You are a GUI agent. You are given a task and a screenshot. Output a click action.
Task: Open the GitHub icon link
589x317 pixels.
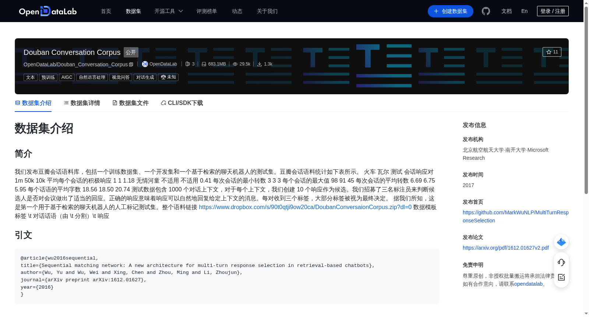486,11
